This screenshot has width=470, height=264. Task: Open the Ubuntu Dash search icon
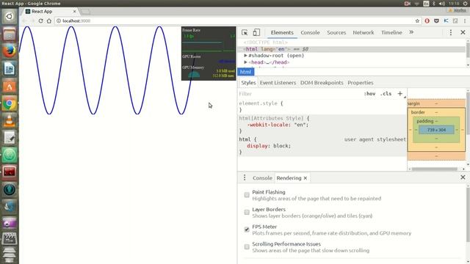(10, 16)
